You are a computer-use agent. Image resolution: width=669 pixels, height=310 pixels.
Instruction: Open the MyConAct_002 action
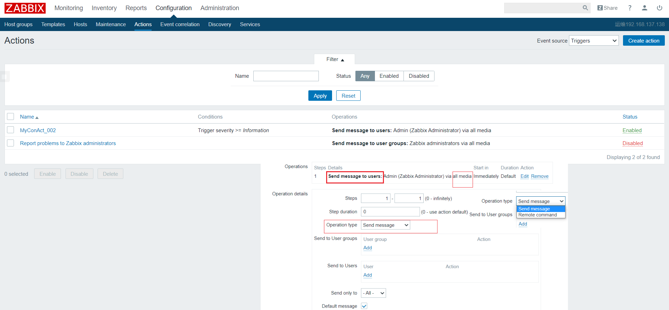point(38,130)
